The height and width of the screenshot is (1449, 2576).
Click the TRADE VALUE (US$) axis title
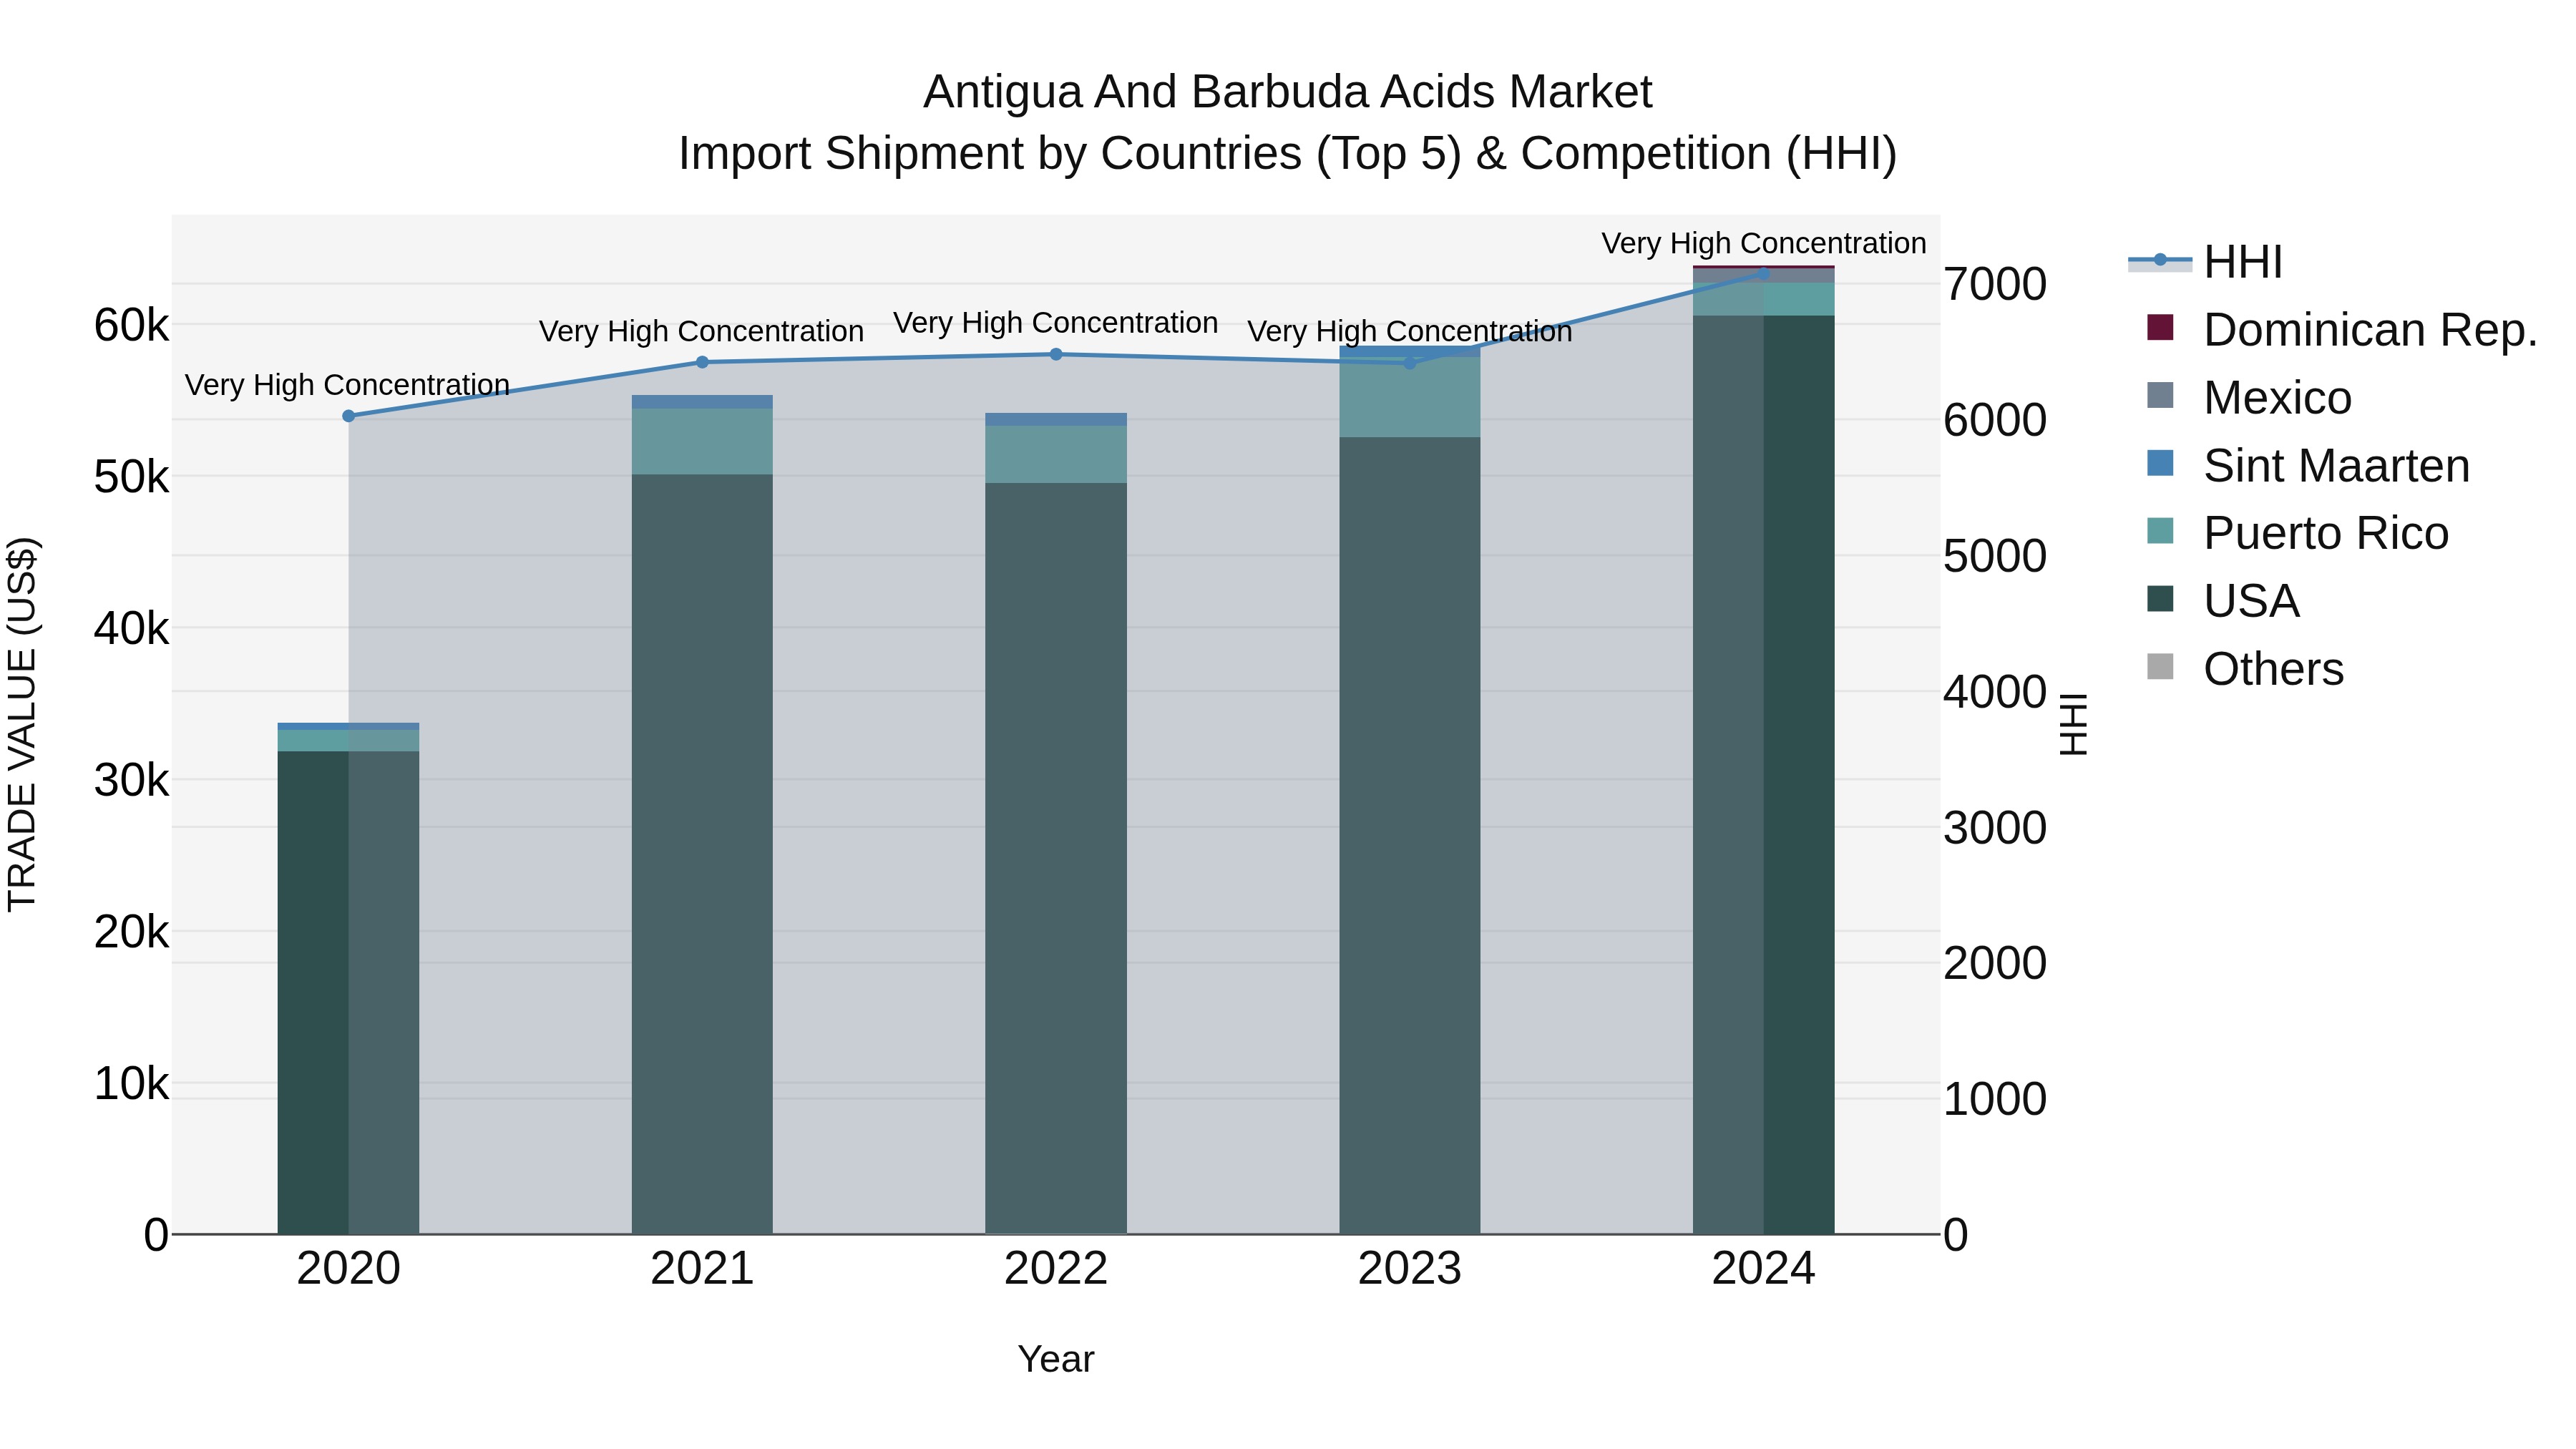click(x=22, y=724)
